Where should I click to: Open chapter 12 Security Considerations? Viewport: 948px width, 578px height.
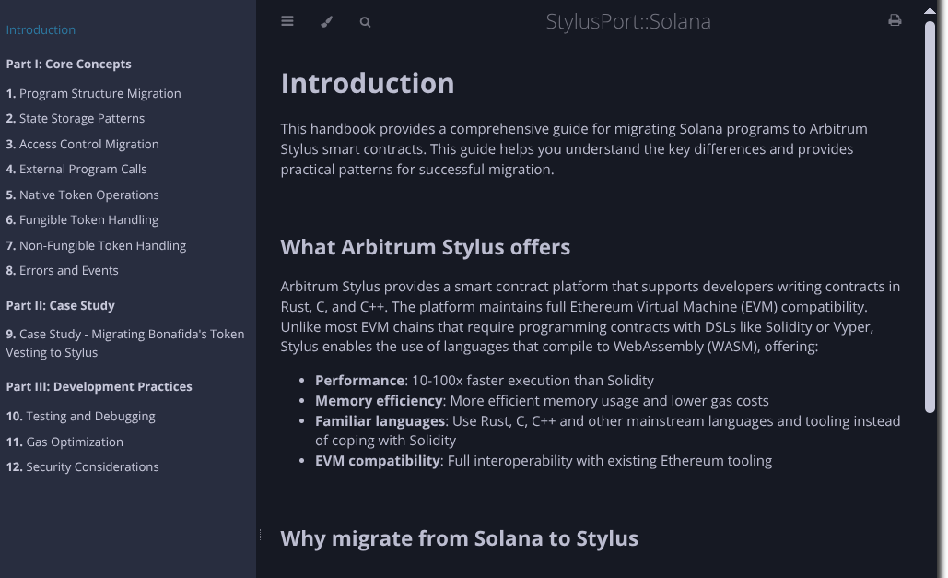point(83,466)
